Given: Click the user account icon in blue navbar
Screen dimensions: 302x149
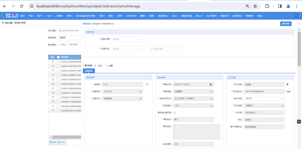Looking at the screenshot, I should point(296,16).
